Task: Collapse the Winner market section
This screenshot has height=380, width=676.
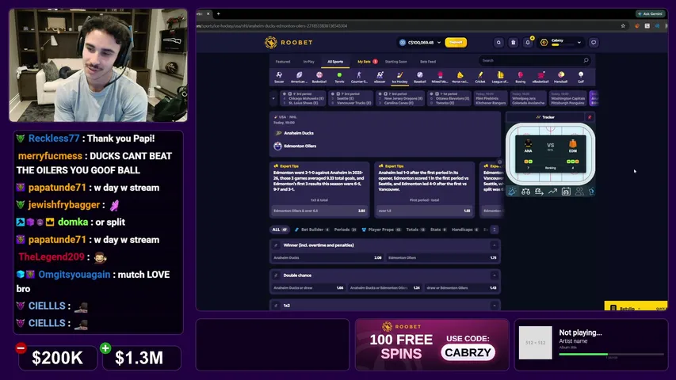Action: pos(494,245)
